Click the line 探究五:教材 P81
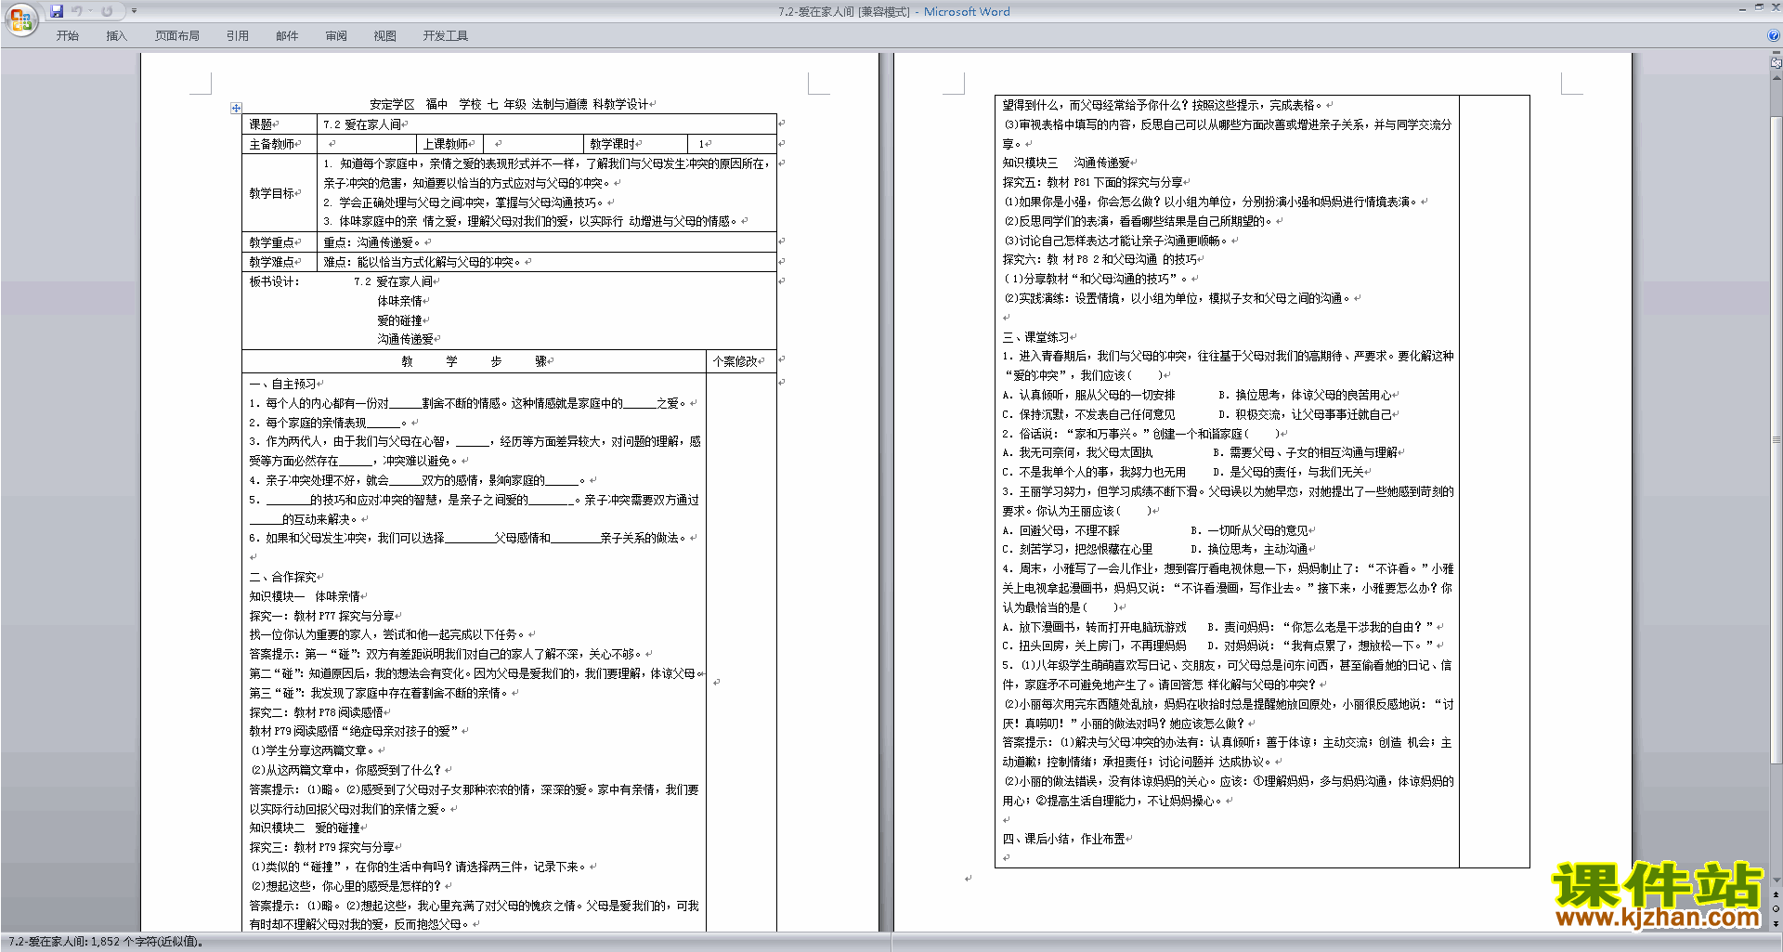Image resolution: width=1783 pixels, height=952 pixels. 1095,182
